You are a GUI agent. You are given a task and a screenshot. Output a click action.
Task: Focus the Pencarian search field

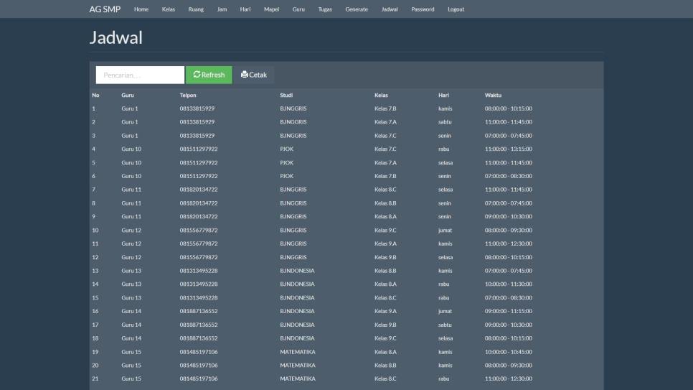[x=140, y=75]
